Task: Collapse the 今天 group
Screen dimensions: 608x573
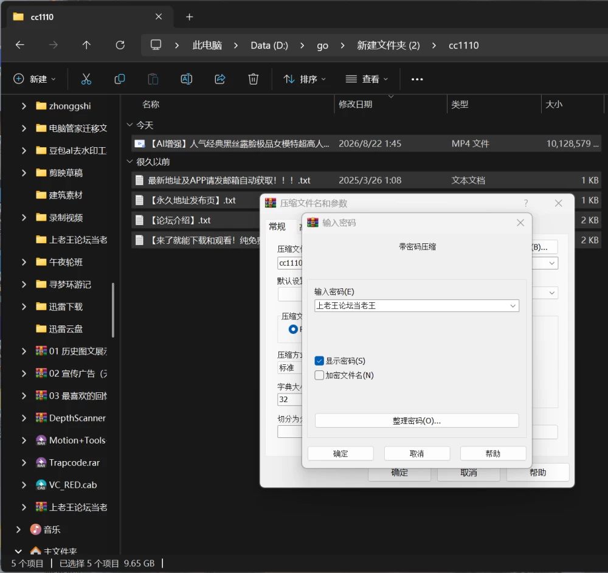Action: pos(130,125)
